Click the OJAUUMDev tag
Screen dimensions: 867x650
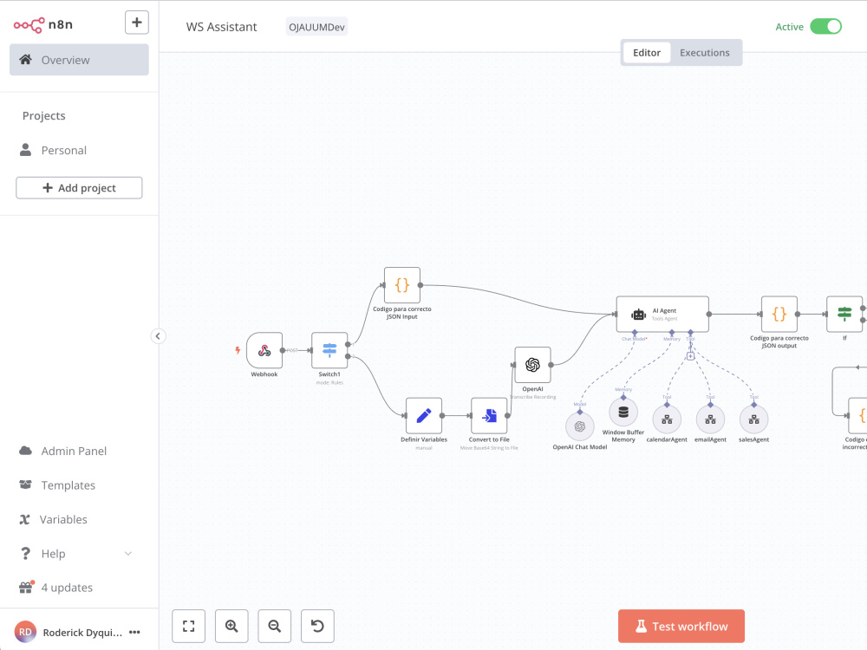[x=316, y=27]
